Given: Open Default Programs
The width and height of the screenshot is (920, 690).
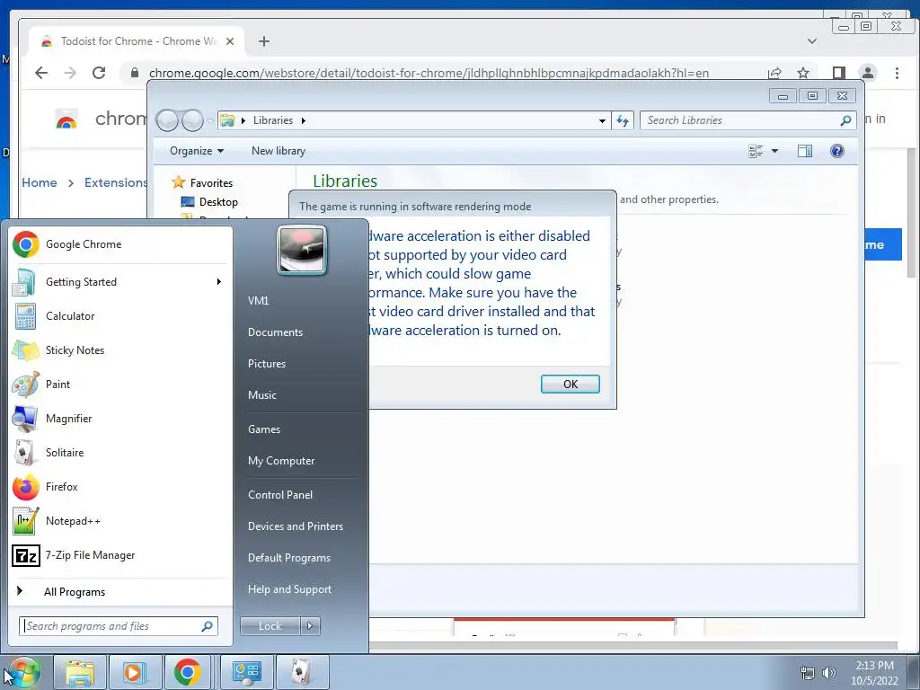Looking at the screenshot, I should 288,558.
